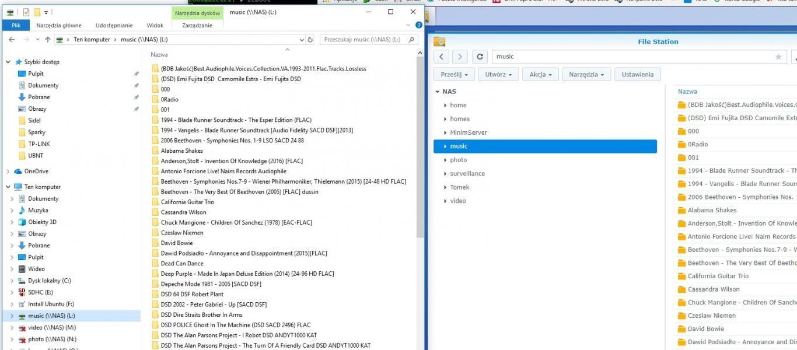Go back in Explorer navigation
797x350 pixels.
[12, 40]
